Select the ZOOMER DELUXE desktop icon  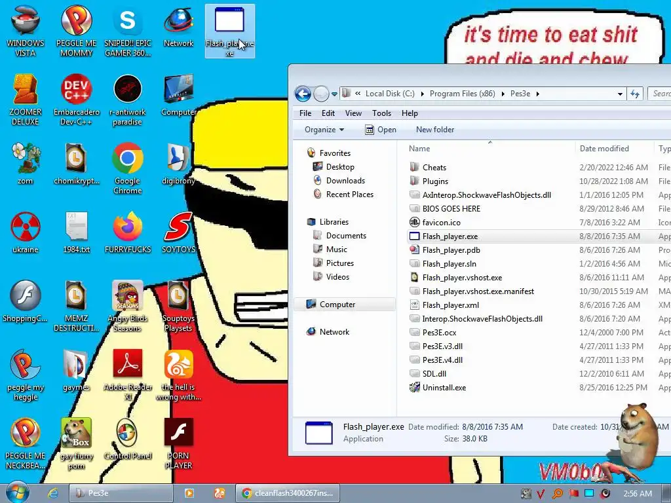tap(26, 100)
